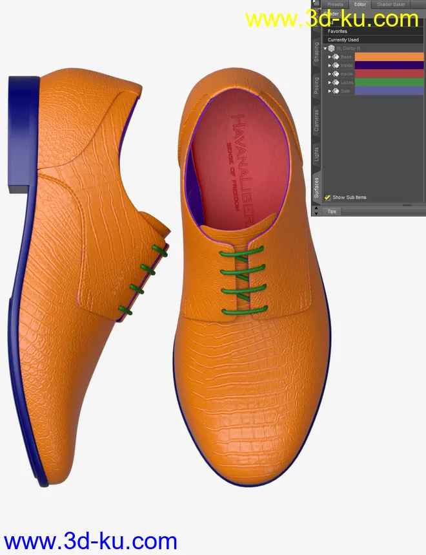Screen dimensions: 426x555
Task: Click the green Laces color swatch
Action: 389,82
